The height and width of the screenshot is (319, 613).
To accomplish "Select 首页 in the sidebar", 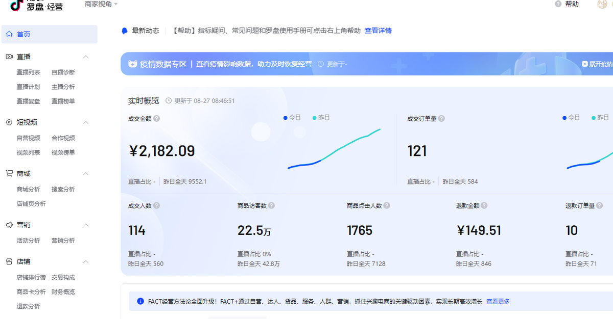I will coord(50,34).
